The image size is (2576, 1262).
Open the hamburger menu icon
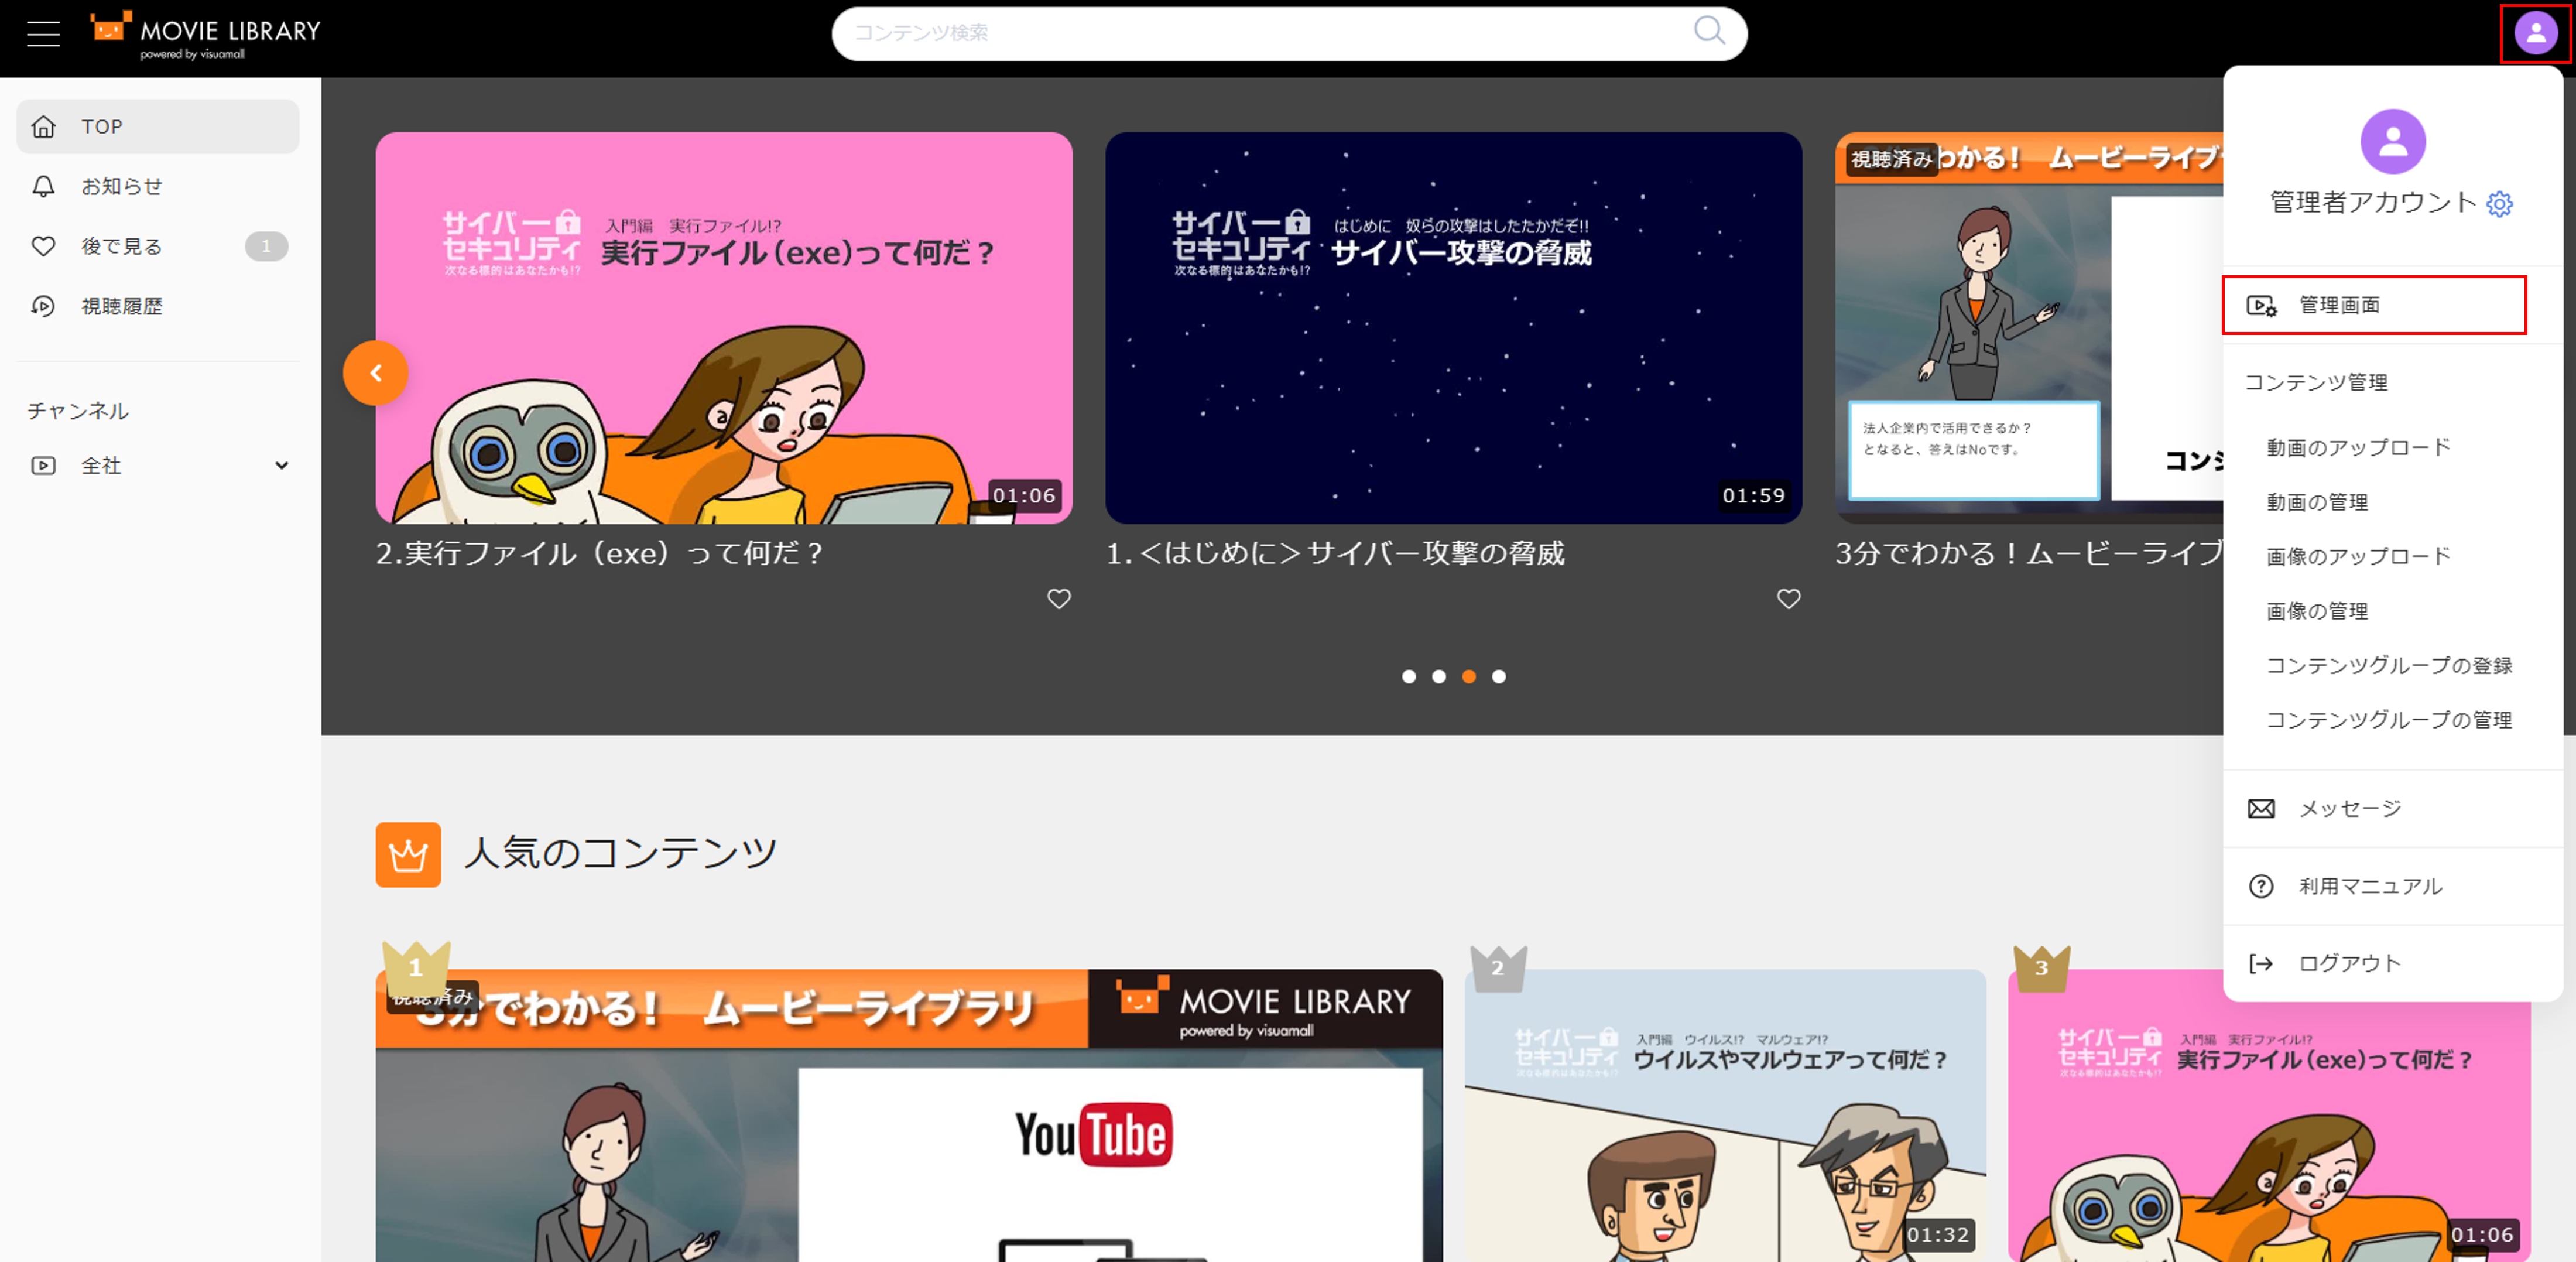pyautogui.click(x=43, y=33)
